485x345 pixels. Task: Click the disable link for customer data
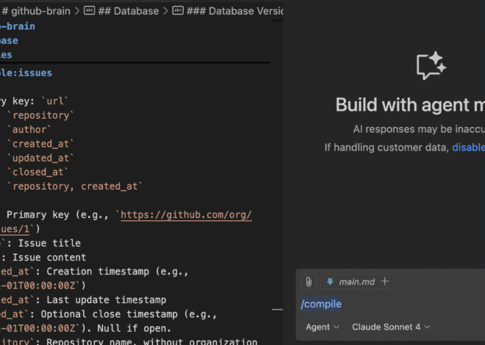pyautogui.click(x=468, y=147)
